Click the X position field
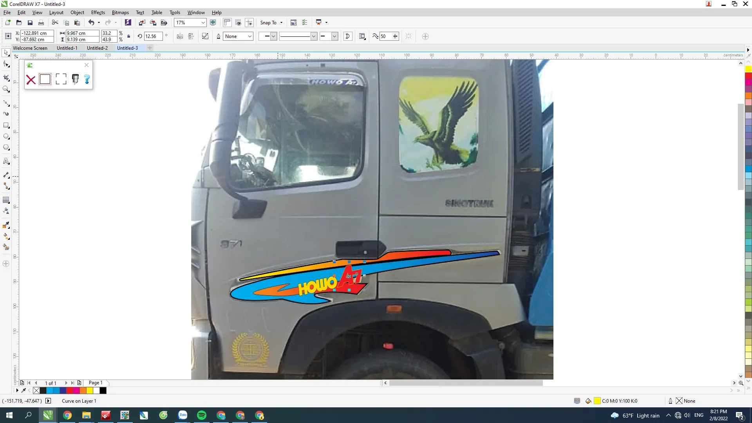This screenshot has width=752, height=423. [x=37, y=33]
